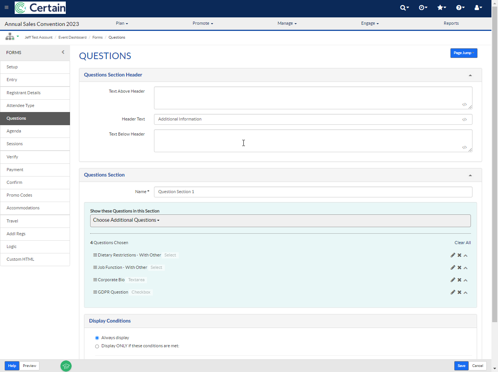Viewport: 498px width, 372px height.
Task: Select Display ONLY if conditions are met
Action: [97, 347]
